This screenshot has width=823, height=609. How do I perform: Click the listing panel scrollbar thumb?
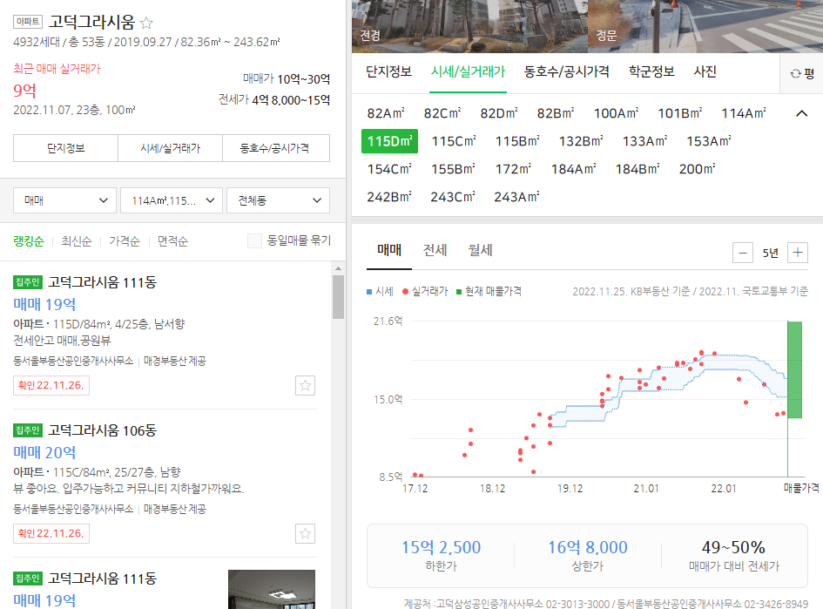(338, 297)
